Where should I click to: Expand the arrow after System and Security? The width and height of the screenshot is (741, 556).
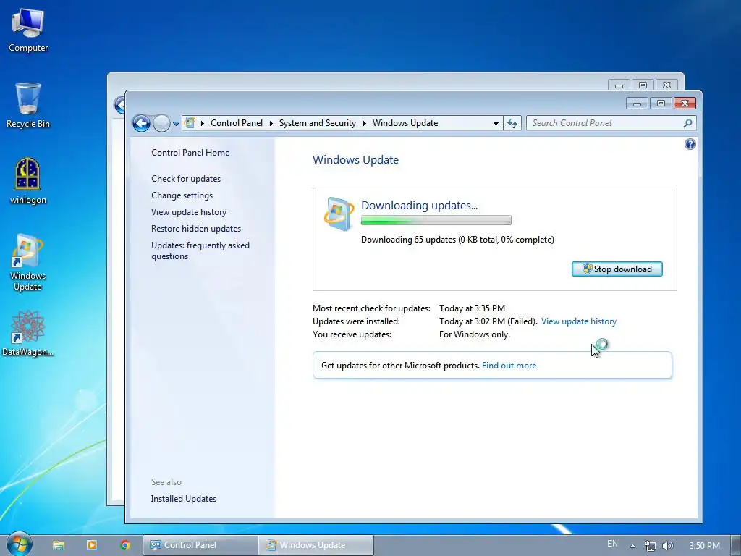pos(365,123)
